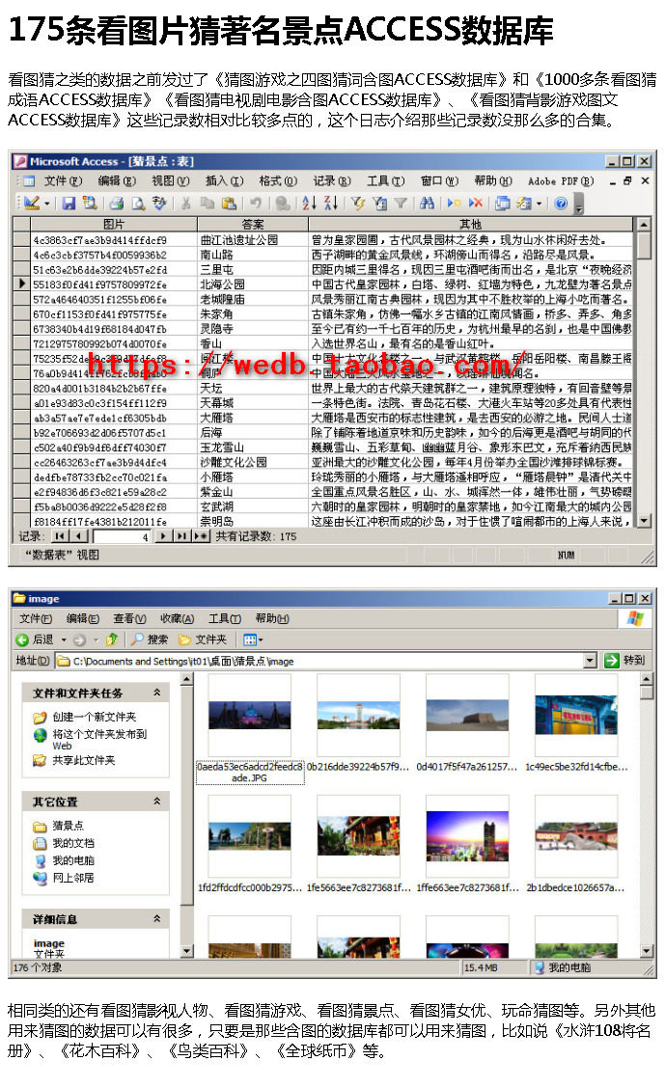Viewport: 665px width, 1088px height.
Task: Open the 收藏(A) menu in image window
Action: (x=177, y=618)
